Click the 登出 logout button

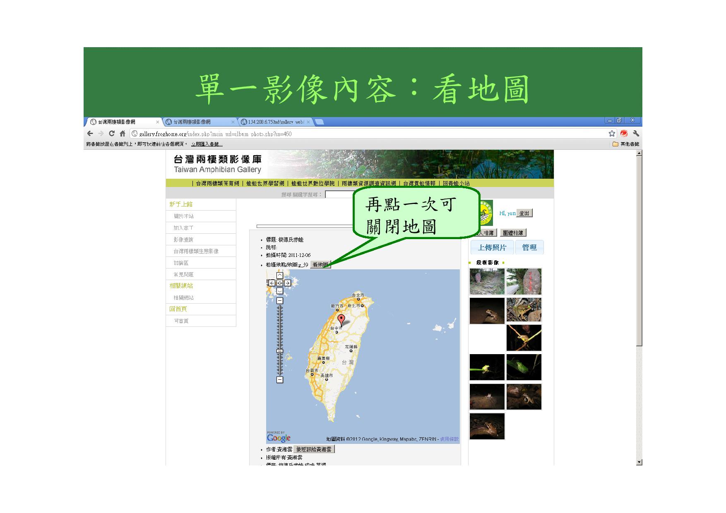pos(524,213)
